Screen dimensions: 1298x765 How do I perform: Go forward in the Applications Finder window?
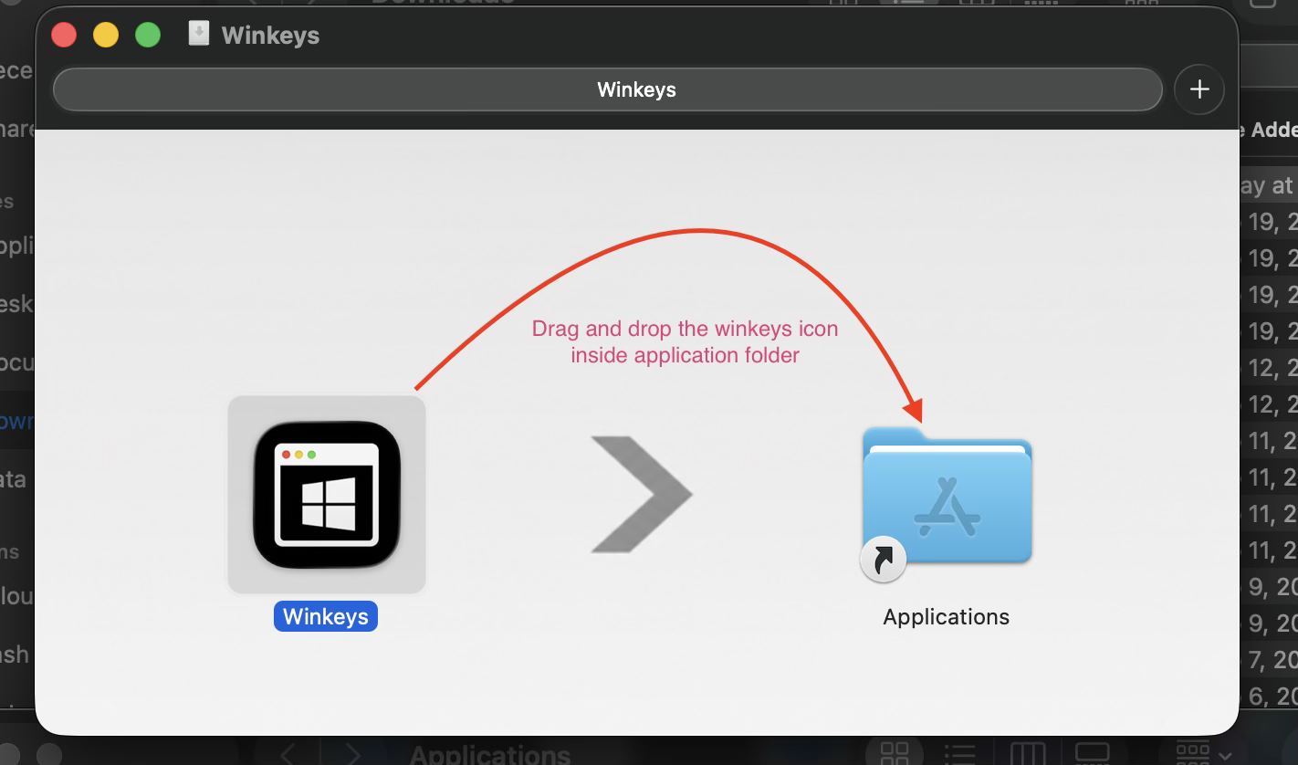353,754
